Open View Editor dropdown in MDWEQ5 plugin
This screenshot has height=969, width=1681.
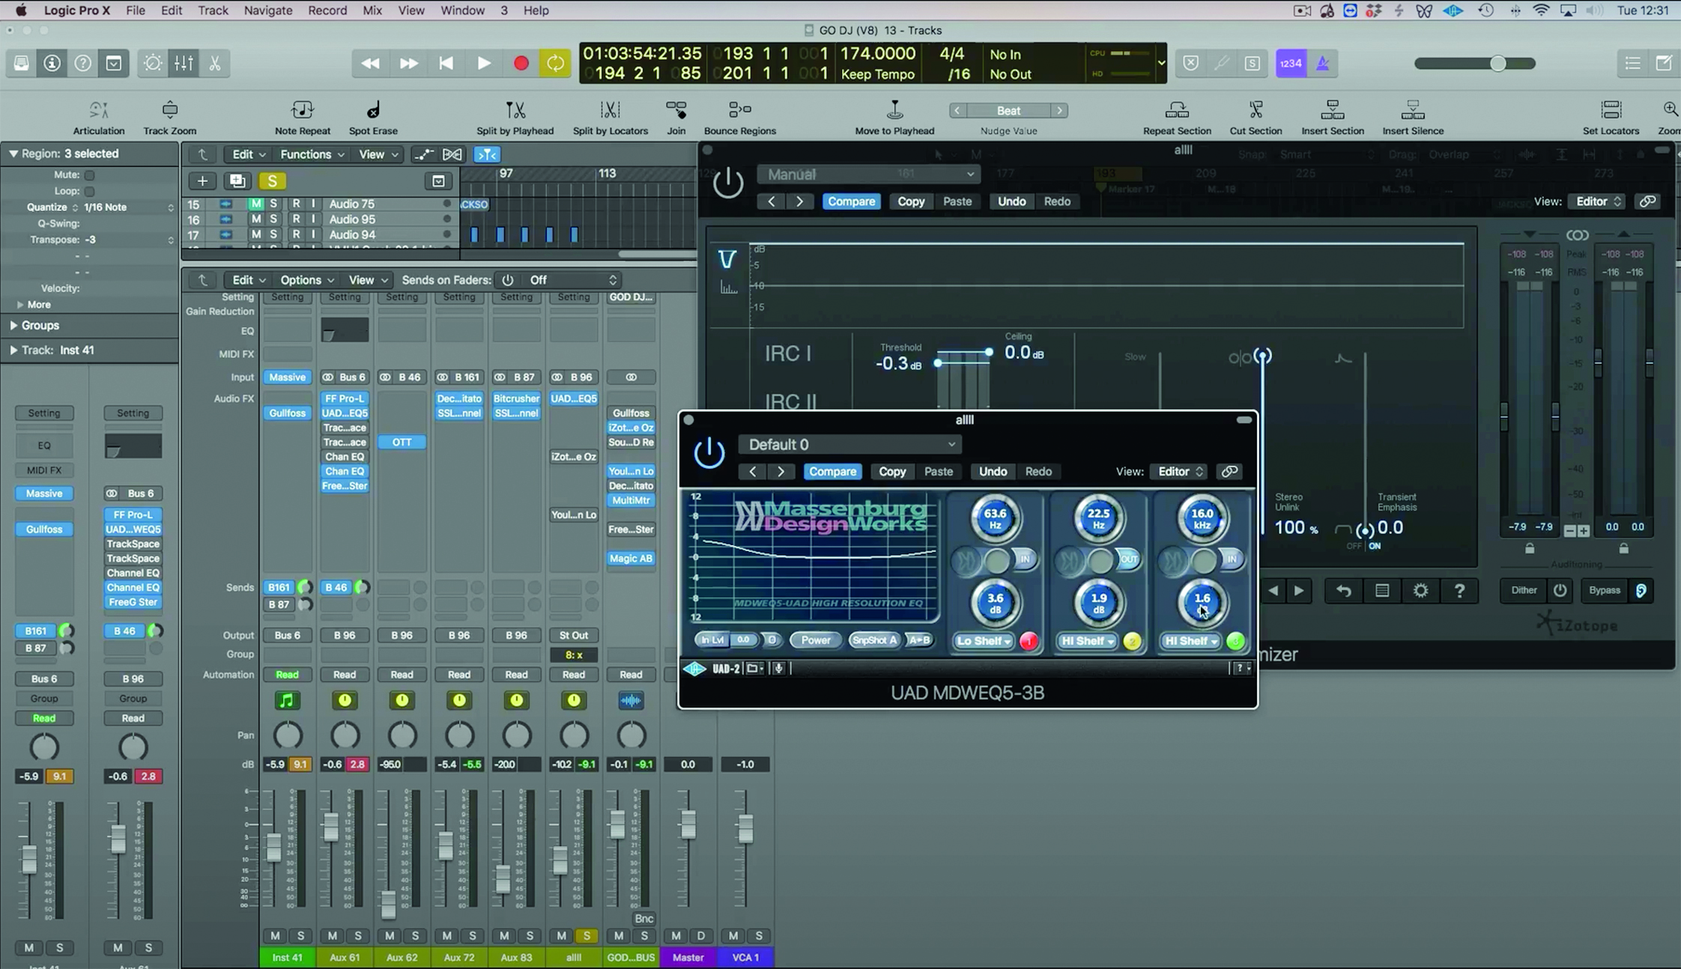click(x=1181, y=471)
